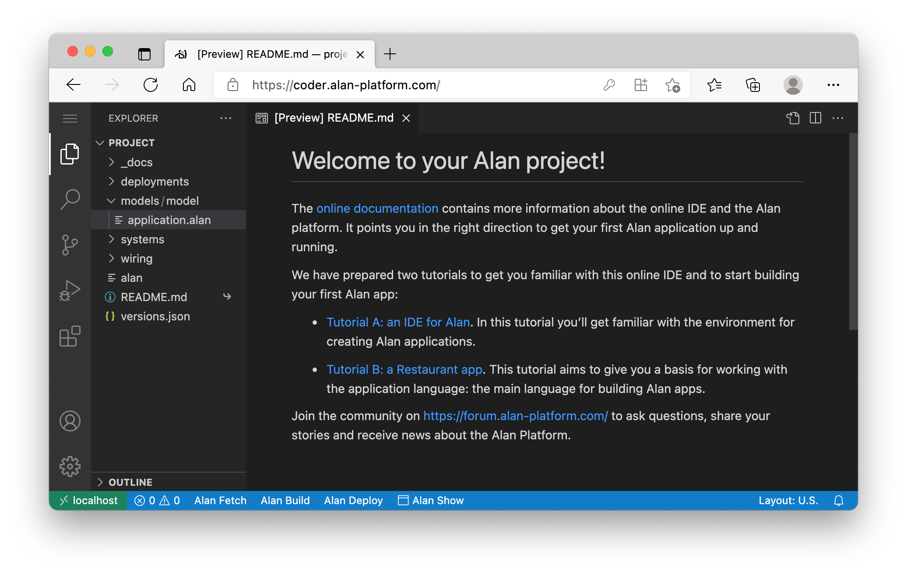Split the editor to the right
This screenshot has height=575, width=907.
click(x=815, y=118)
